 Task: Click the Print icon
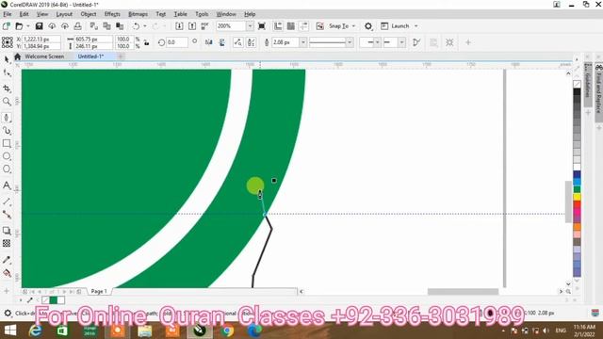coord(77,26)
